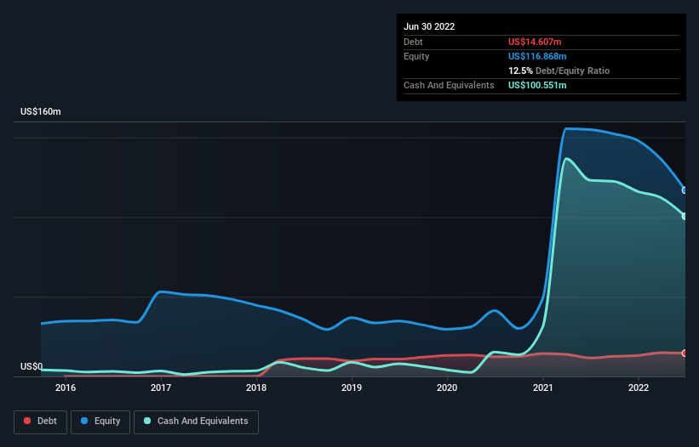Click the Jun 30 2022 tooltip date

pyautogui.click(x=429, y=26)
